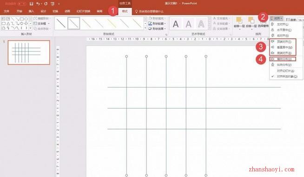Choose the rectangle shape in shapes gallery

point(22,19)
